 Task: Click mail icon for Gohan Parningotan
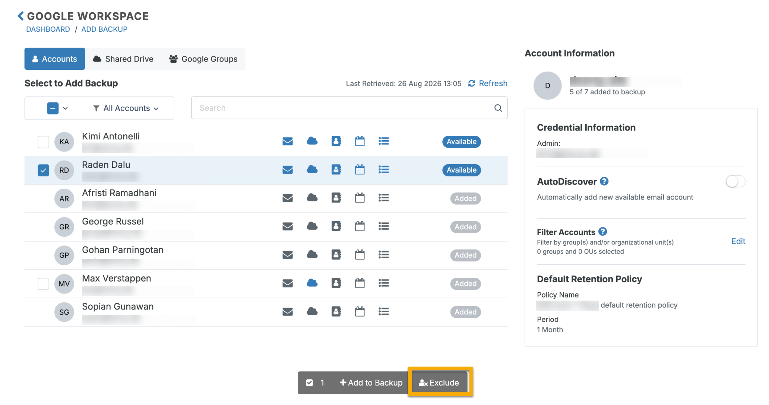tap(288, 255)
